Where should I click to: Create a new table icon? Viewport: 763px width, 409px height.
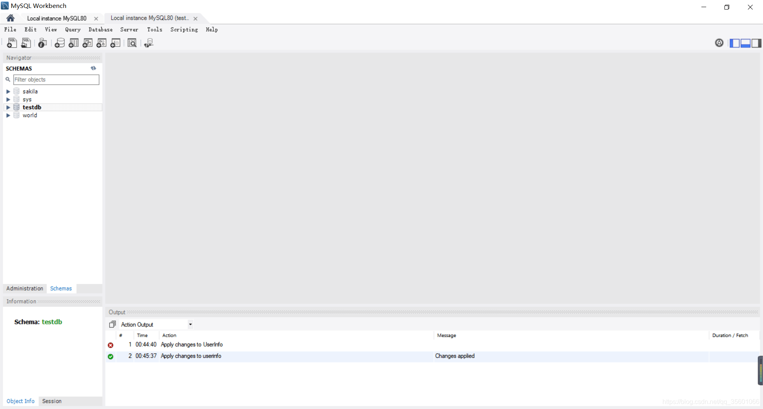click(74, 43)
